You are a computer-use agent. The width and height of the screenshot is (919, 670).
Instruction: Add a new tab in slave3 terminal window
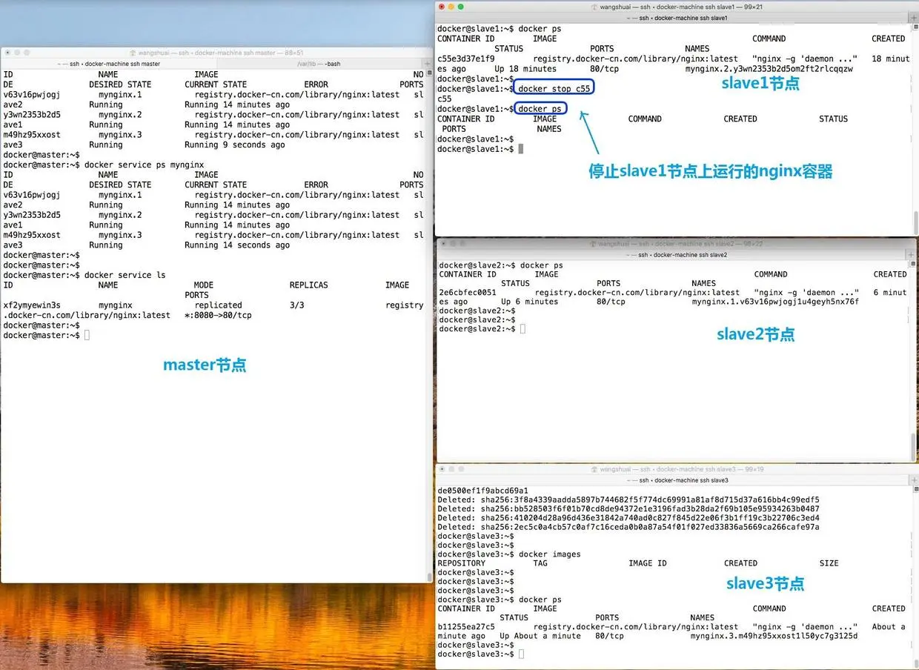912,480
